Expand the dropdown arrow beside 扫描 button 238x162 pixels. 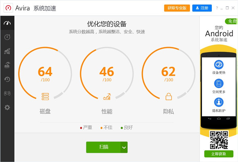[x=124, y=147]
